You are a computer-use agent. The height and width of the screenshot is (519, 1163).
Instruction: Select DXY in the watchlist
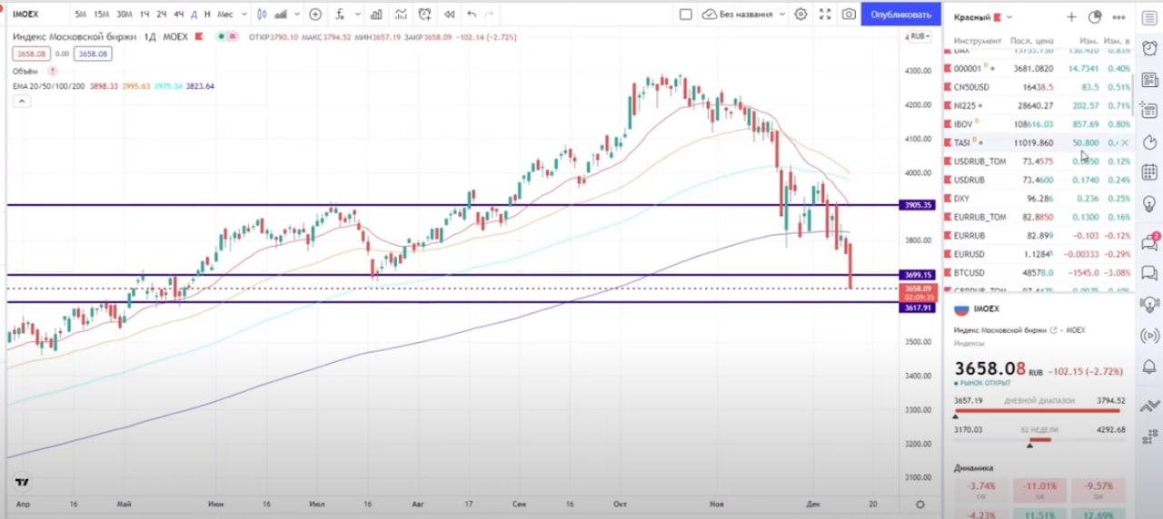point(1039,198)
